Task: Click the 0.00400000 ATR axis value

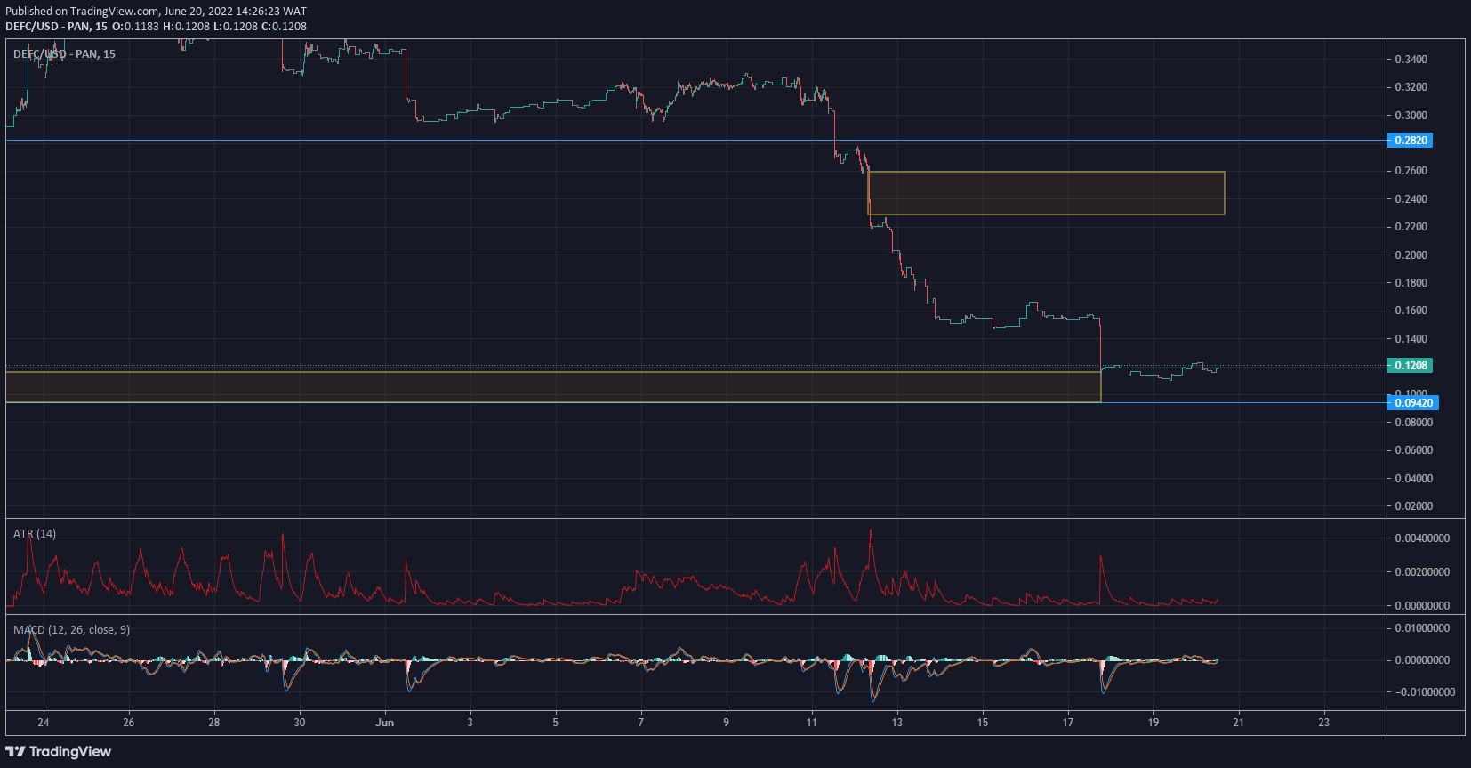Action: tap(1422, 538)
